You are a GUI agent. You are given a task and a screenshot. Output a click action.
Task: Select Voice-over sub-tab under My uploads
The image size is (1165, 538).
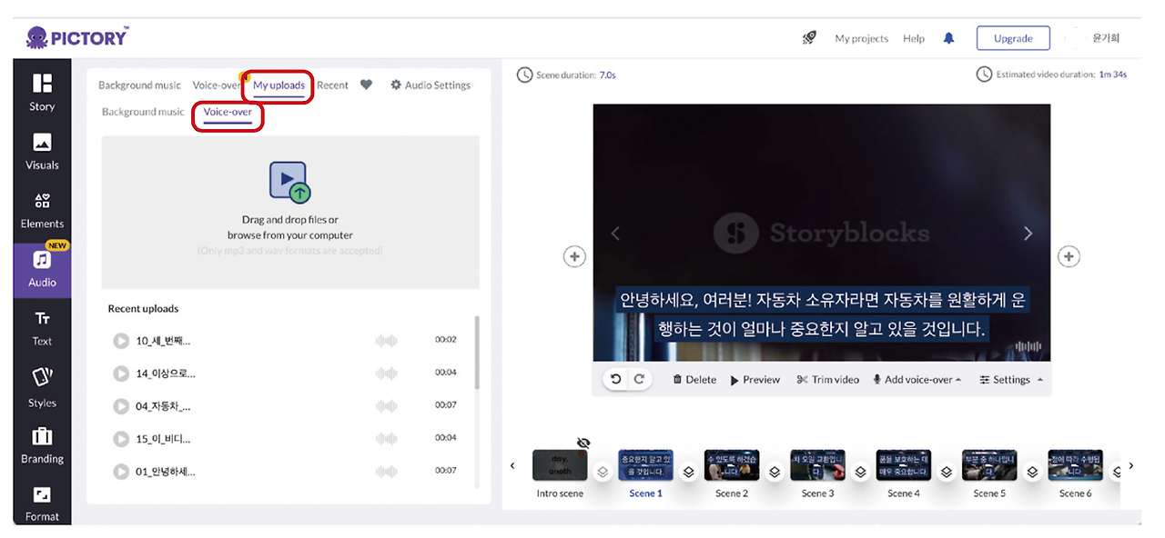[x=228, y=112]
